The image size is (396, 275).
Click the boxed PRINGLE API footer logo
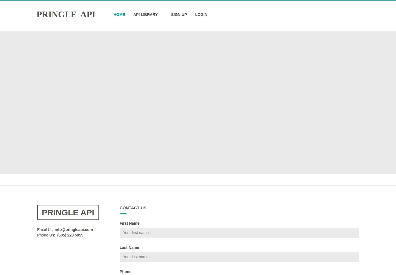point(68,212)
